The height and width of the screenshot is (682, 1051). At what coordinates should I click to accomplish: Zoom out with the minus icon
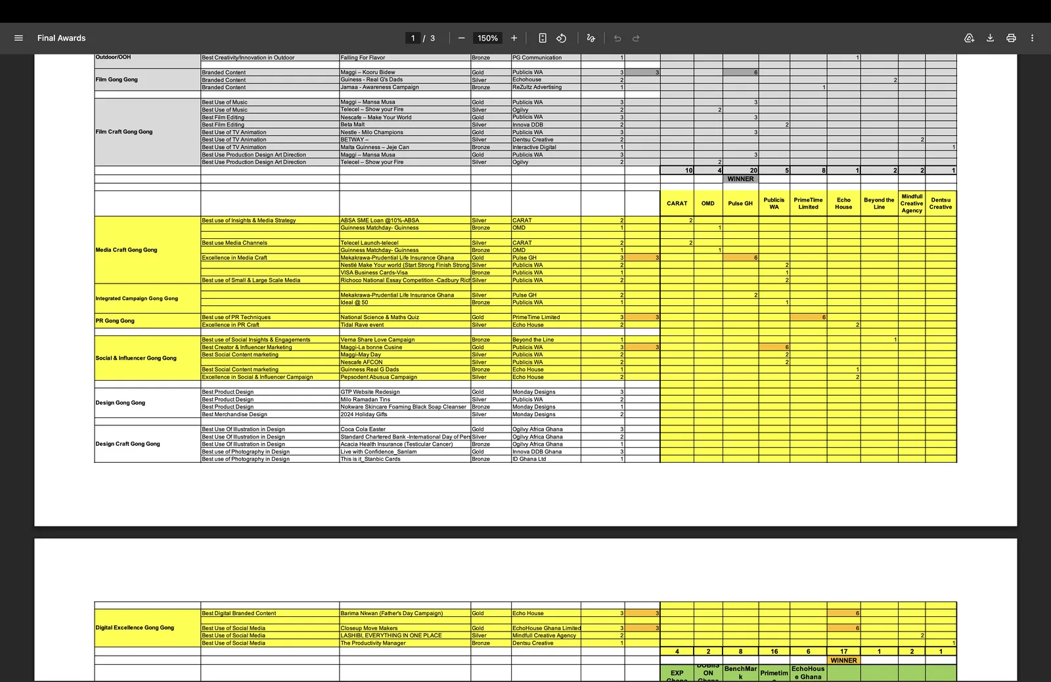pyautogui.click(x=461, y=38)
